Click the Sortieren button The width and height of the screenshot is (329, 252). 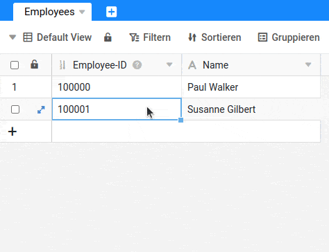pos(214,37)
